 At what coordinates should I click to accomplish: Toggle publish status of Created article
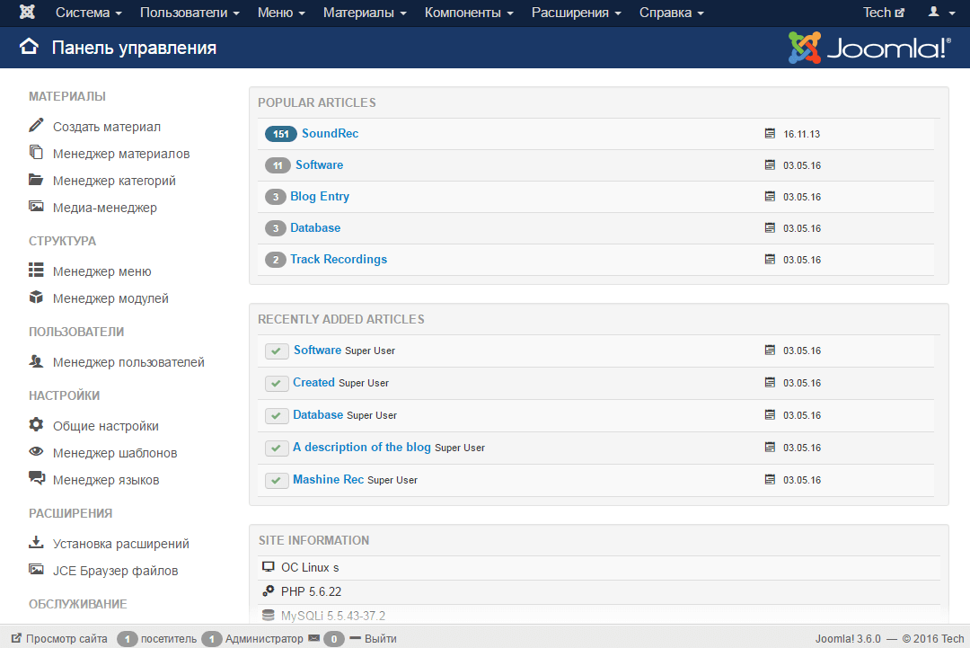(277, 383)
